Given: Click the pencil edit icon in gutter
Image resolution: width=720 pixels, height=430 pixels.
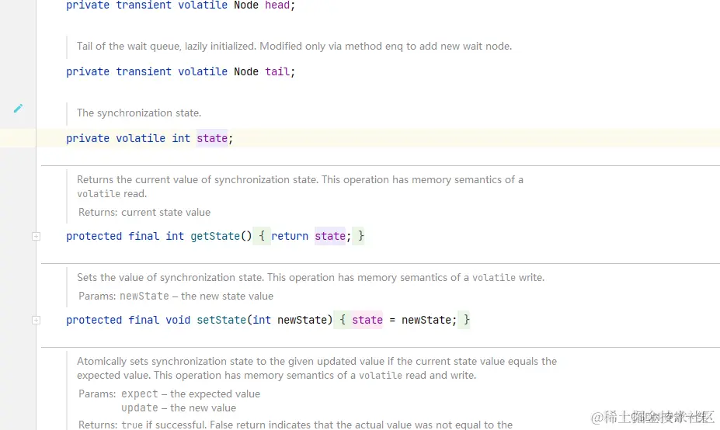Looking at the screenshot, I should (18, 109).
